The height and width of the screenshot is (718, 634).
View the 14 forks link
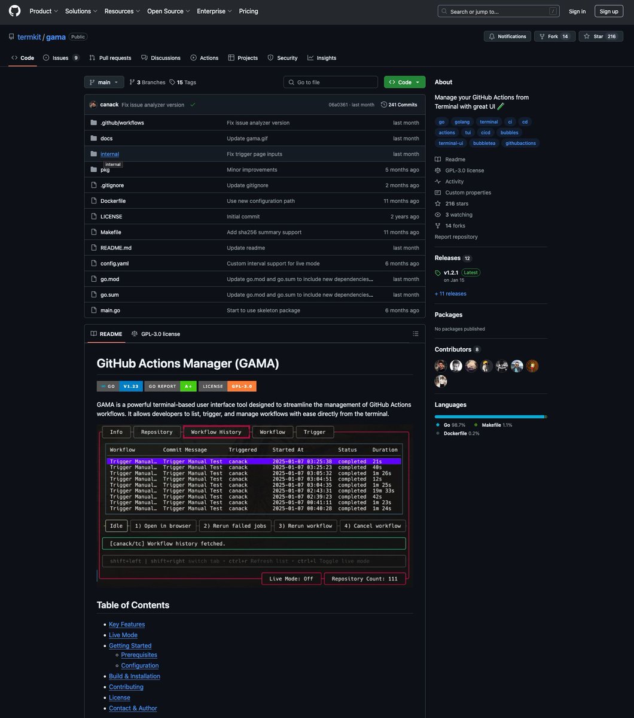(450, 226)
